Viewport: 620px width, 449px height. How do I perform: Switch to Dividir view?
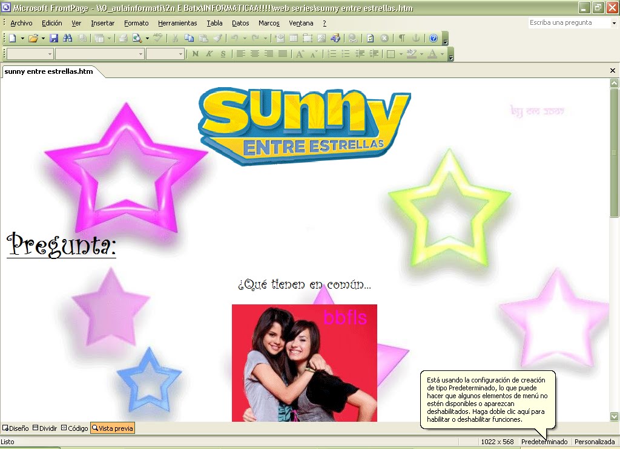45,428
